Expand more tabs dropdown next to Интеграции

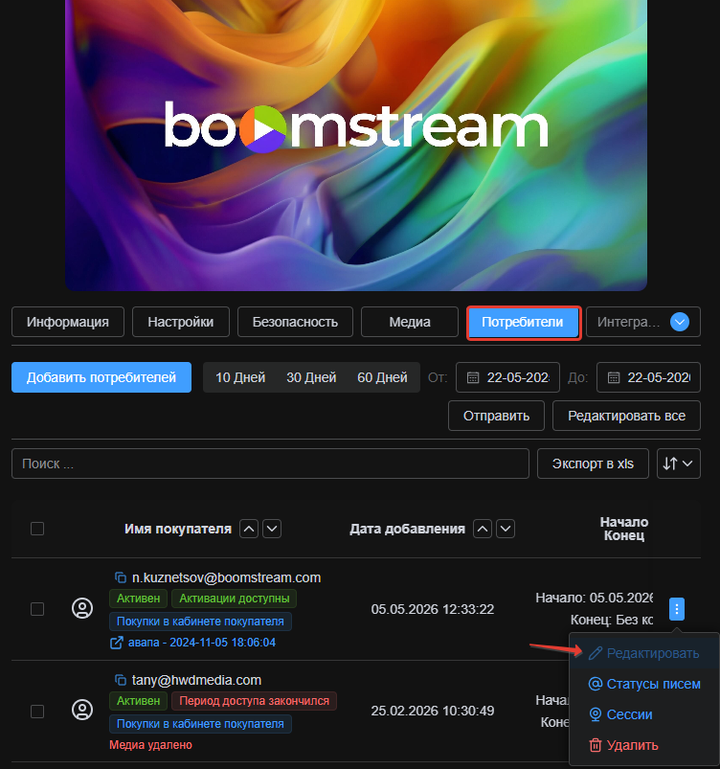coord(680,322)
